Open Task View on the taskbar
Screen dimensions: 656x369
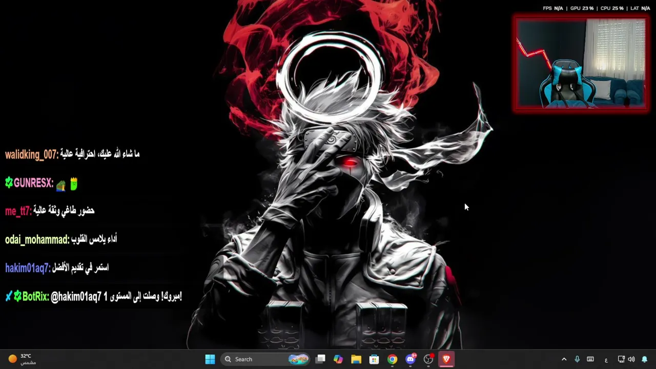[320, 359]
